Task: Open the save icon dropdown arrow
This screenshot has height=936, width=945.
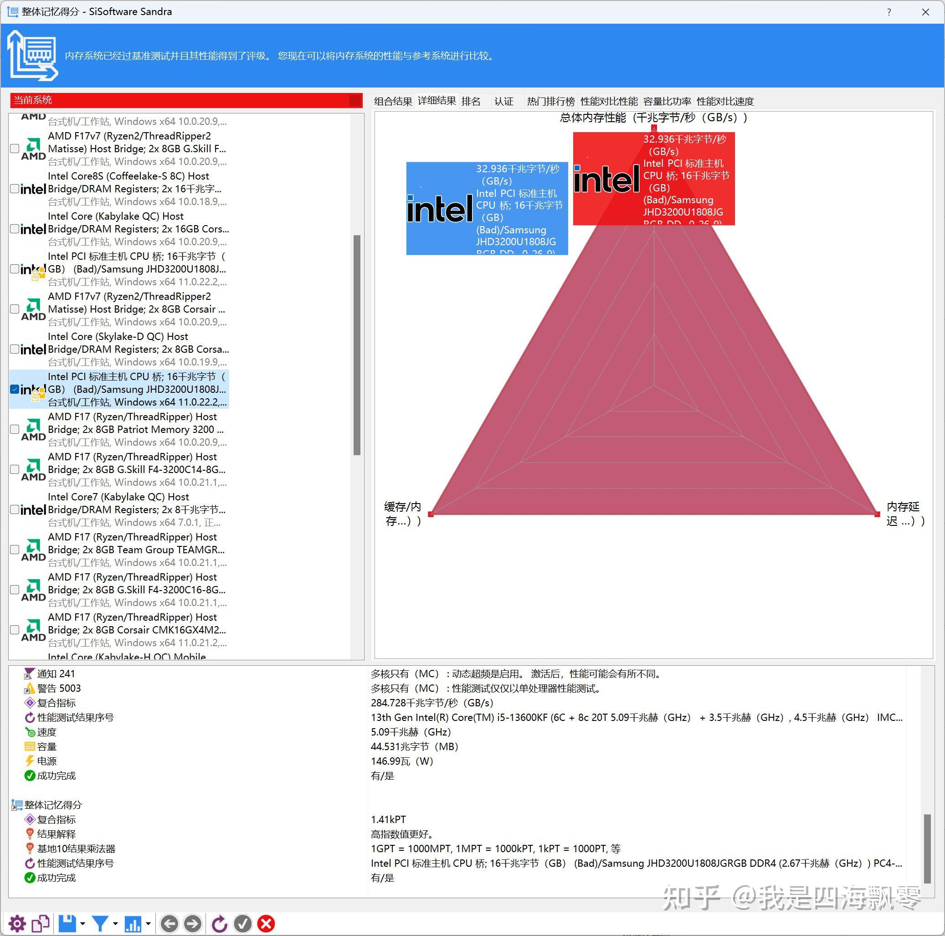Action: 82,924
